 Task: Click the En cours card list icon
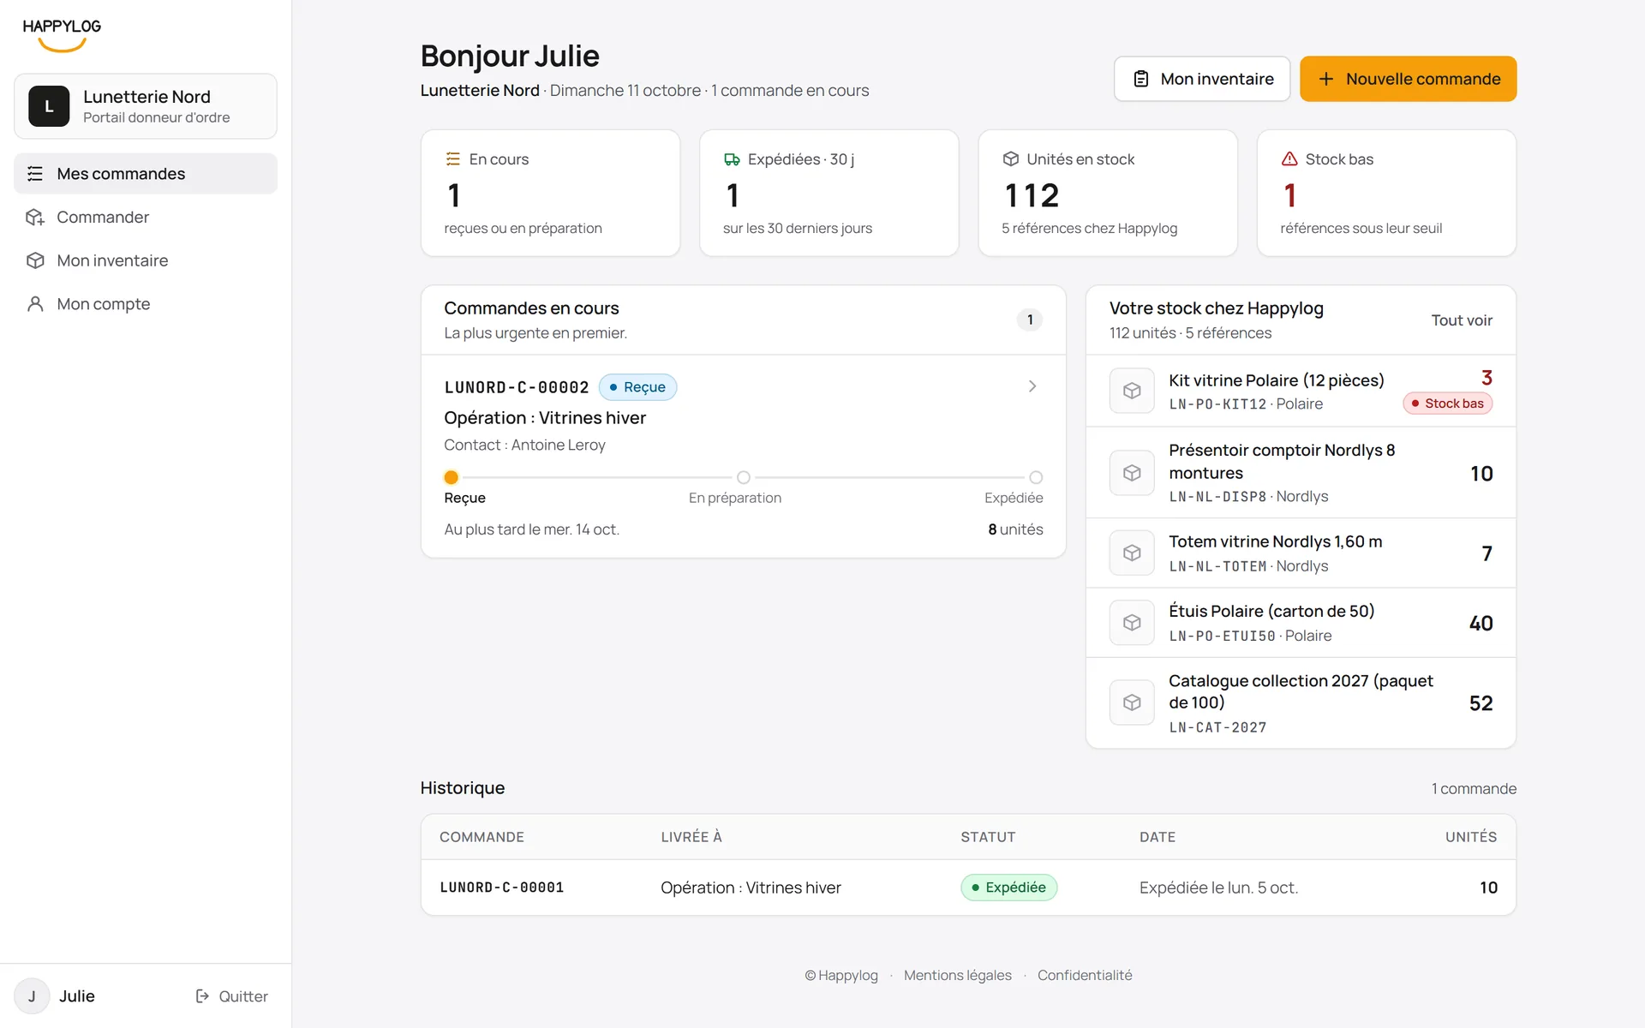pyautogui.click(x=453, y=158)
